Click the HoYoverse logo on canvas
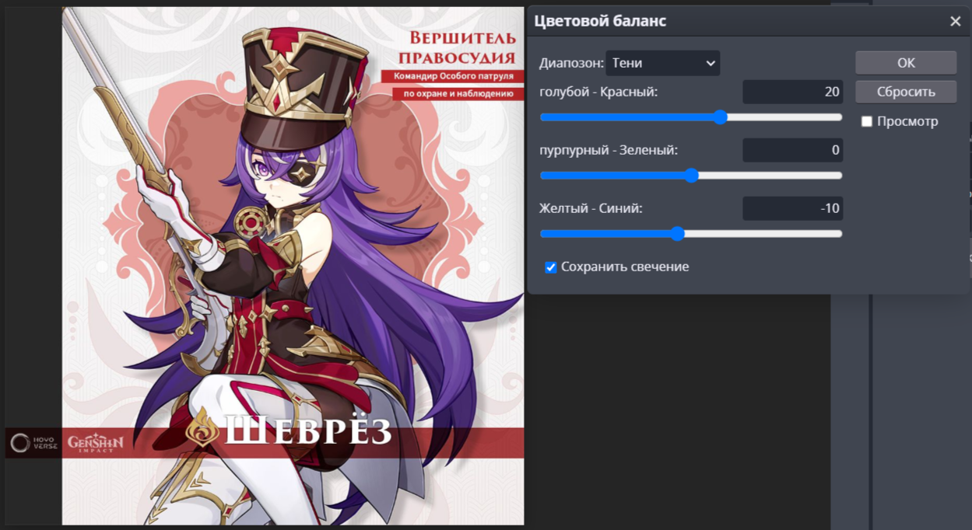Viewport: 972px width, 530px height. pos(33,443)
